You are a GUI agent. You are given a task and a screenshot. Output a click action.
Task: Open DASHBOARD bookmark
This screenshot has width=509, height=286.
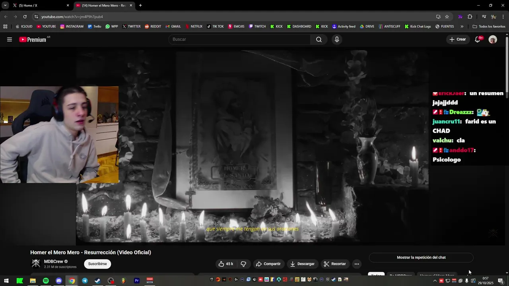299,27
